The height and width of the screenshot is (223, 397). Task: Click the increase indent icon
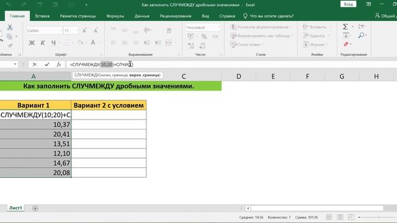point(158,43)
